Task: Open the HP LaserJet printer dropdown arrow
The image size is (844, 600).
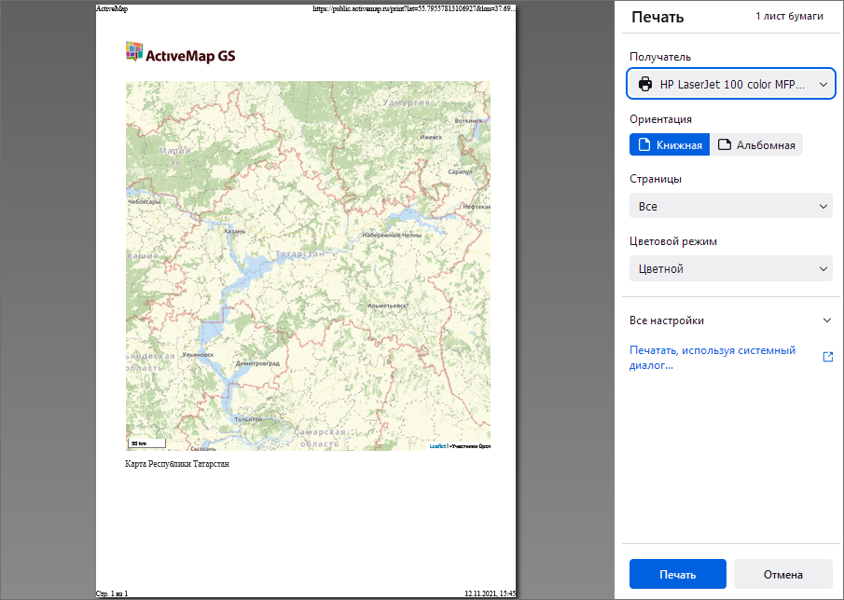Action: click(x=823, y=85)
